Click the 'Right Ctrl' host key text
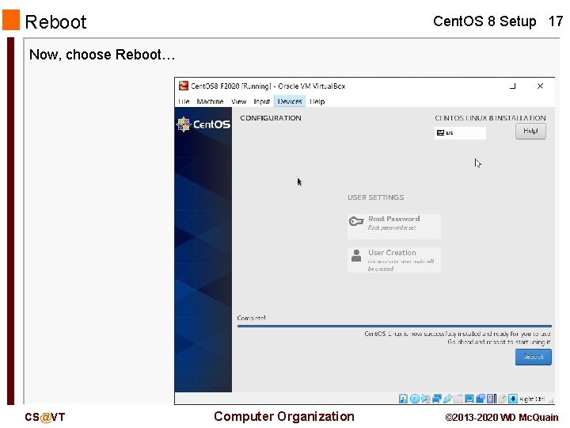This screenshot has width=570, height=428. point(532,399)
